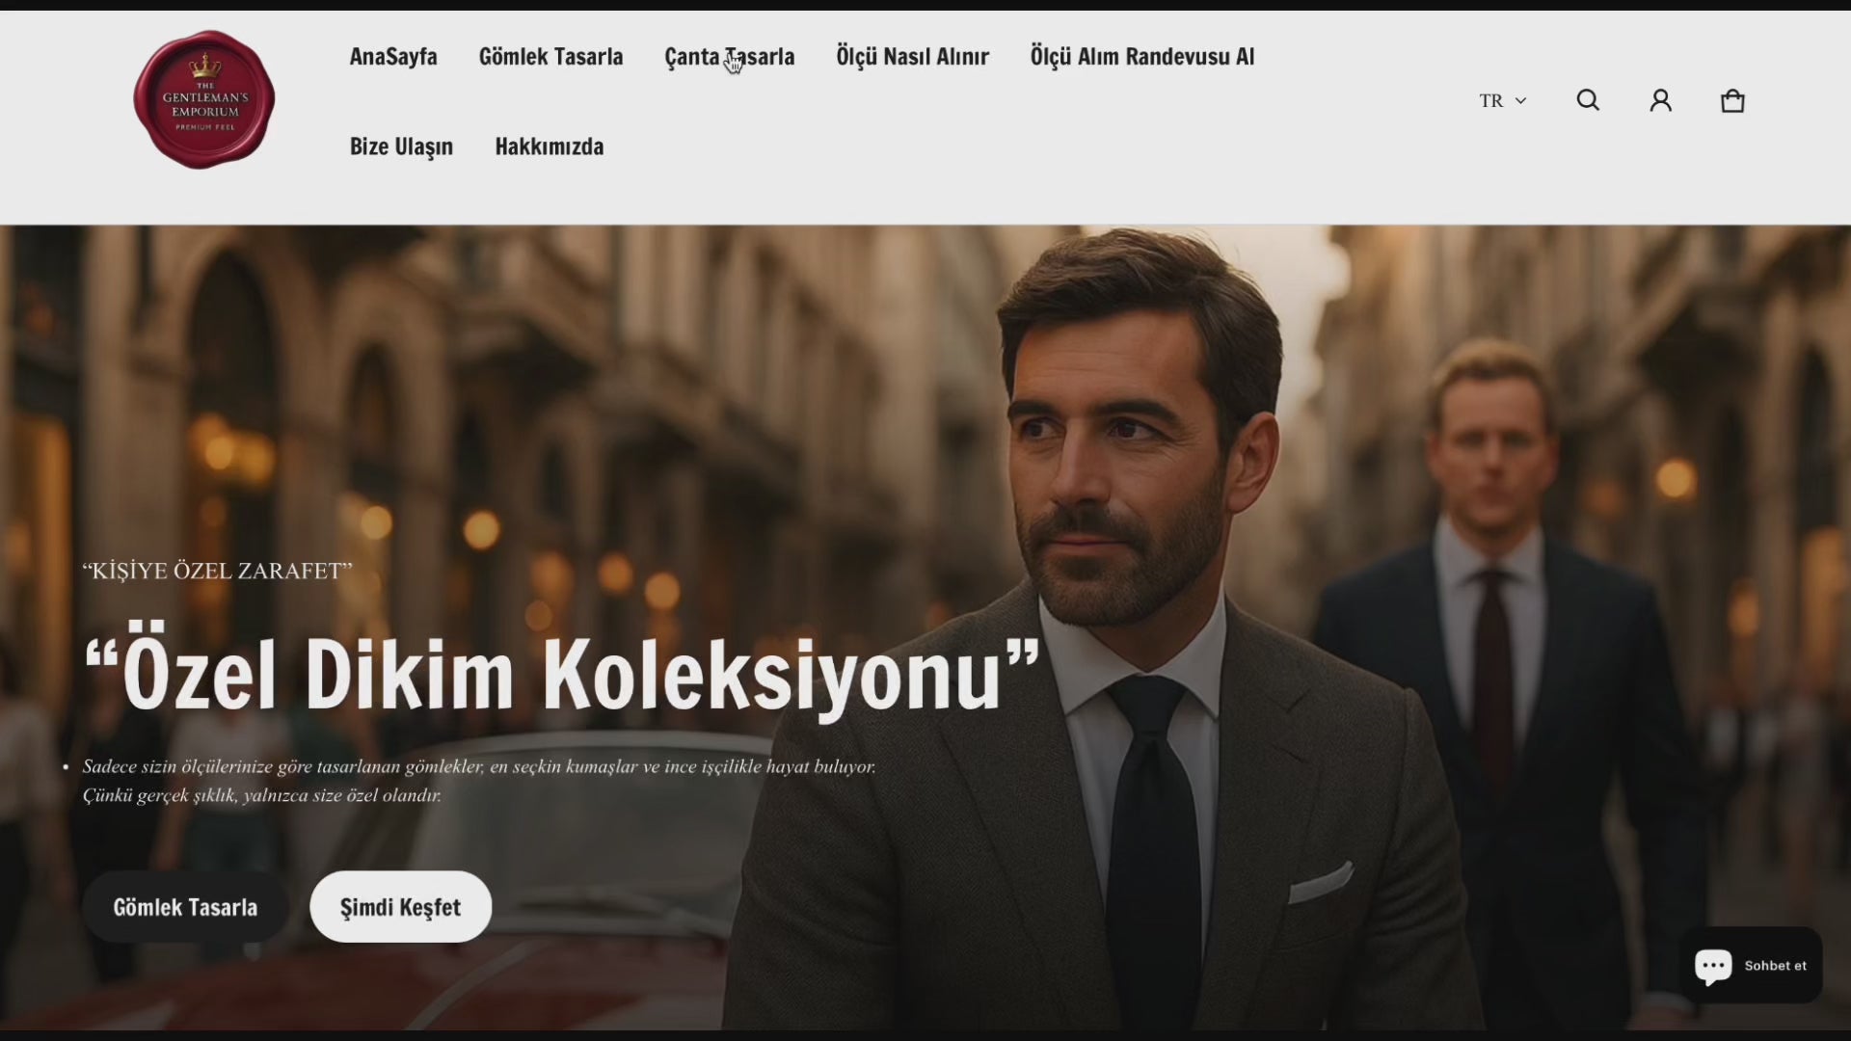Open Çanta Tasarla menu item
Image resolution: width=1851 pixels, height=1041 pixels.
pyautogui.click(x=729, y=57)
